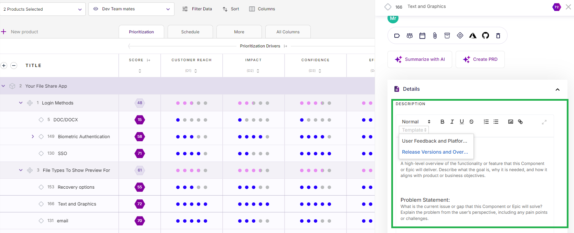The image size is (574, 233).
Task: Switch to the Schedule tab
Action: click(190, 32)
